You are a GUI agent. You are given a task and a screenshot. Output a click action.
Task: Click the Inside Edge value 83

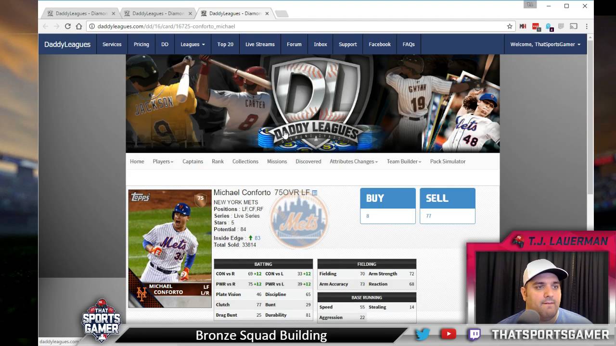[257, 238]
